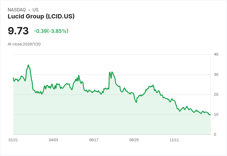Click the current price 9.73
The image size is (227, 156).
tap(18, 31)
